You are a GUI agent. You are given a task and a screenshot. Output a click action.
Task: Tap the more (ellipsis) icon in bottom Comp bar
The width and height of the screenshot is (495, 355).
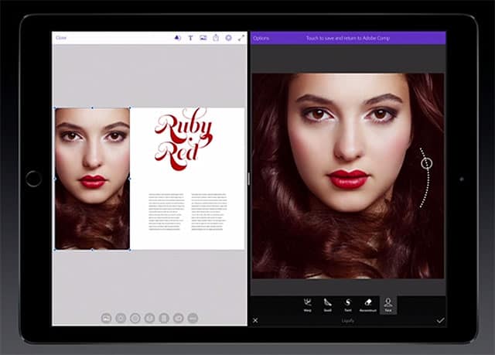pyautogui.click(x=193, y=318)
